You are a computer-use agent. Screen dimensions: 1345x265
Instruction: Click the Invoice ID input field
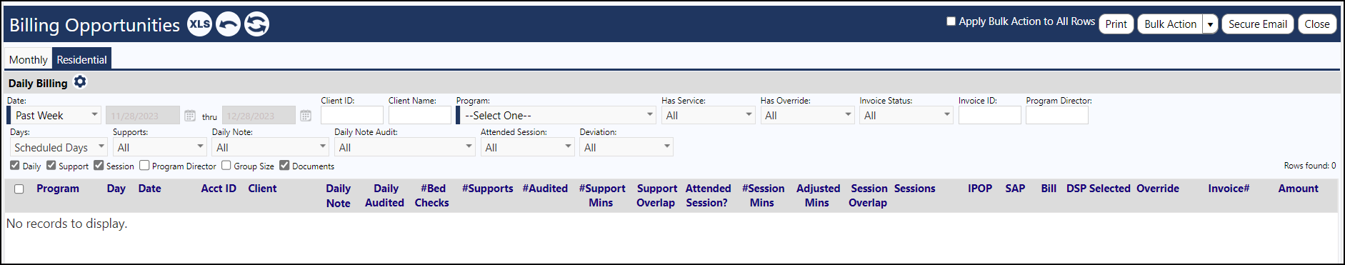click(x=990, y=115)
